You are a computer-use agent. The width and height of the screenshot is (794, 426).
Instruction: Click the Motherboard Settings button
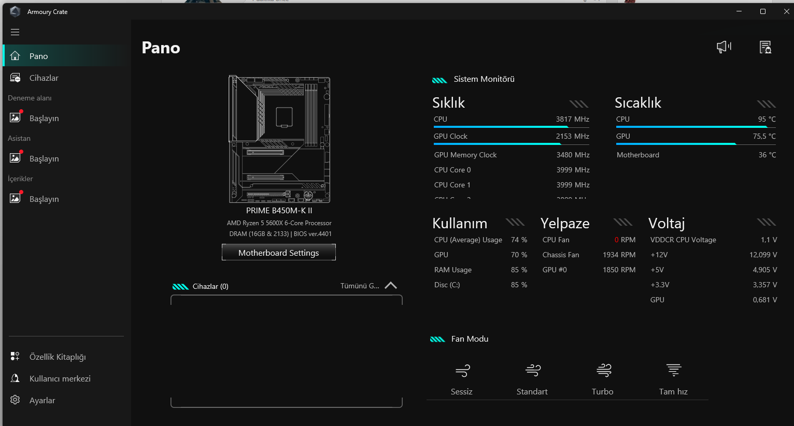(279, 253)
